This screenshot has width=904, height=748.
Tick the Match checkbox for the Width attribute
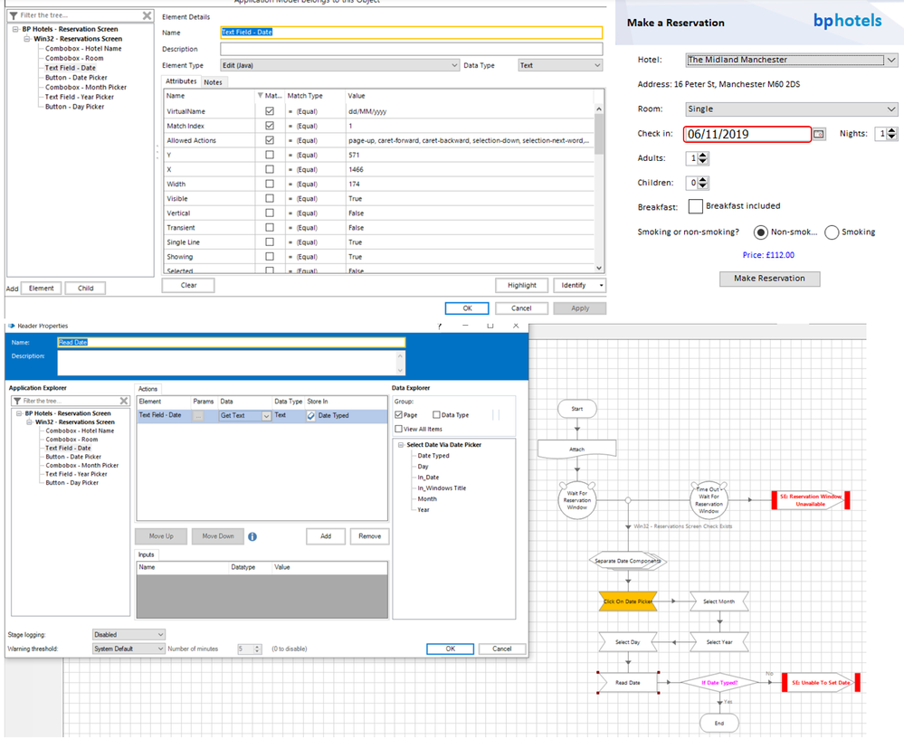click(x=270, y=184)
